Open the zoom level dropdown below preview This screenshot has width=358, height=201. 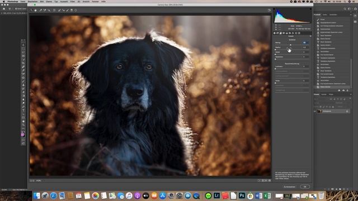(41, 181)
